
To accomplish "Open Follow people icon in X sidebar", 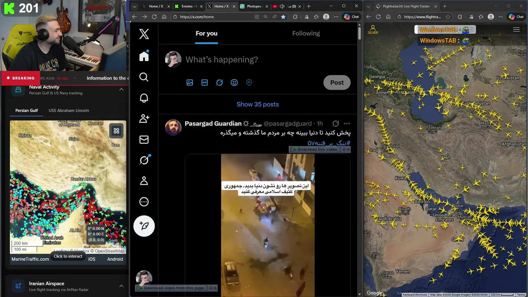I will 144,119.
